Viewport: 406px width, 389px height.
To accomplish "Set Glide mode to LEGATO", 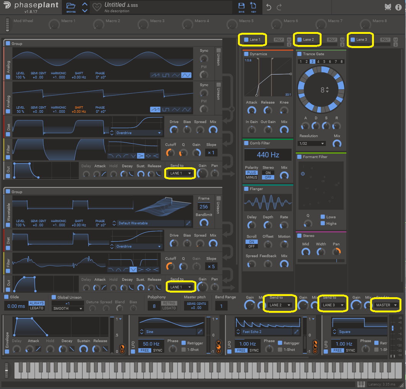I will pyautogui.click(x=37, y=308).
